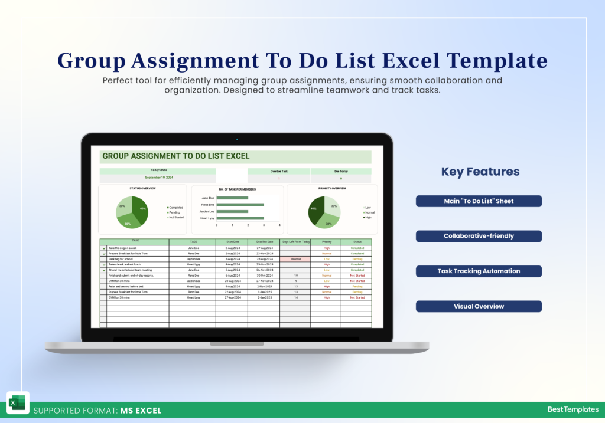Viewport: 605px width, 423px height.
Task: Toggle checkbox for "Pask bag for school" task
Action: 103,259
